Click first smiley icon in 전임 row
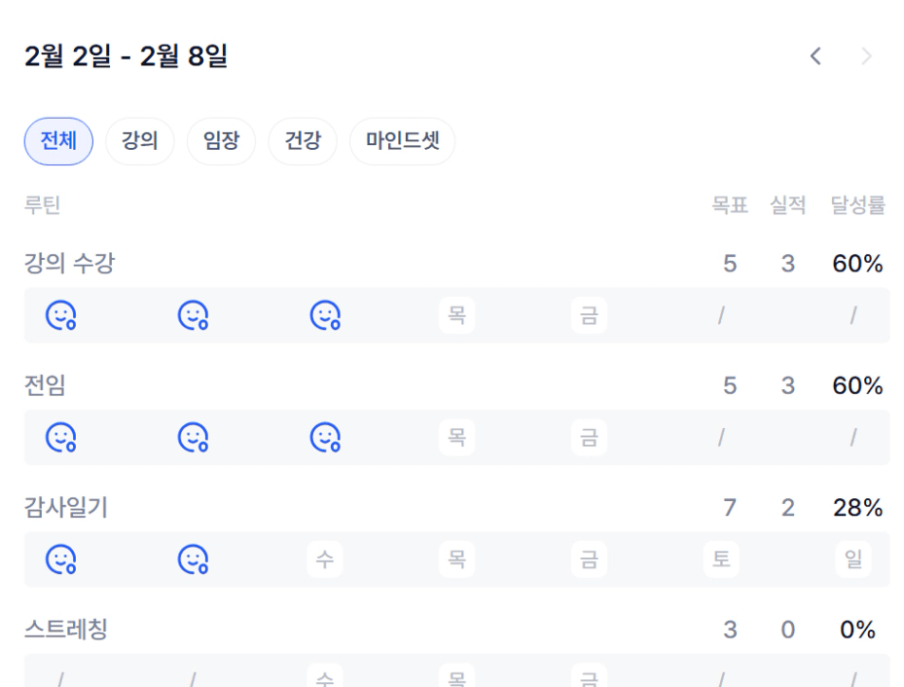This screenshot has height=687, width=904. [x=60, y=438]
